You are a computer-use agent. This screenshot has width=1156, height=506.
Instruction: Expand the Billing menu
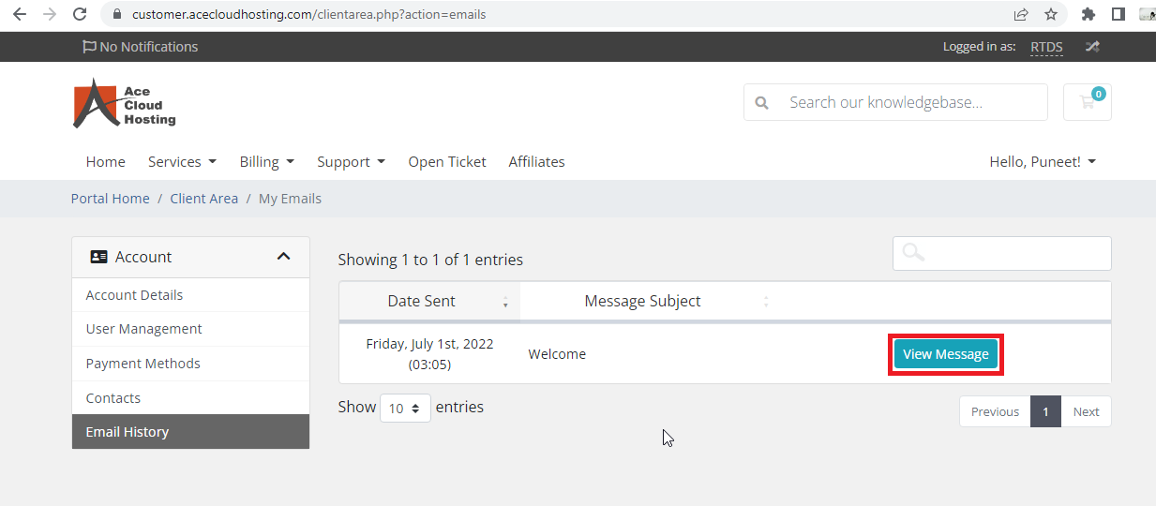267,161
